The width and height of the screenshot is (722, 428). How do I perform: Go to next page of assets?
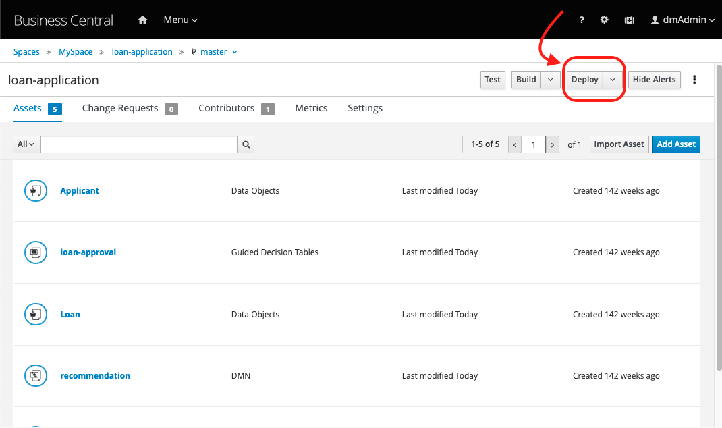[553, 144]
